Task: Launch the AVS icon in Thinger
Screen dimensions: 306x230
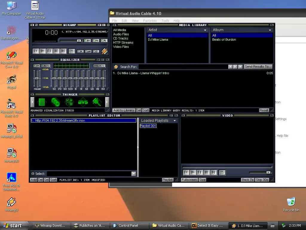Action: coord(83,102)
